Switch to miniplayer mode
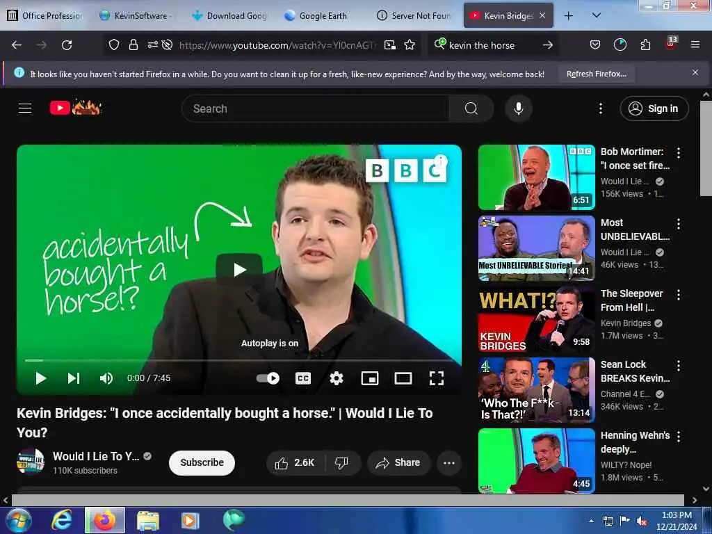 (370, 378)
